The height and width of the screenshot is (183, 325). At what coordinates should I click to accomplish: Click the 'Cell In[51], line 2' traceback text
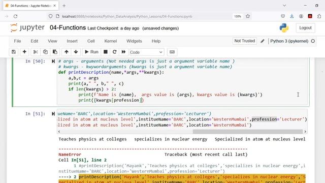[82, 160]
